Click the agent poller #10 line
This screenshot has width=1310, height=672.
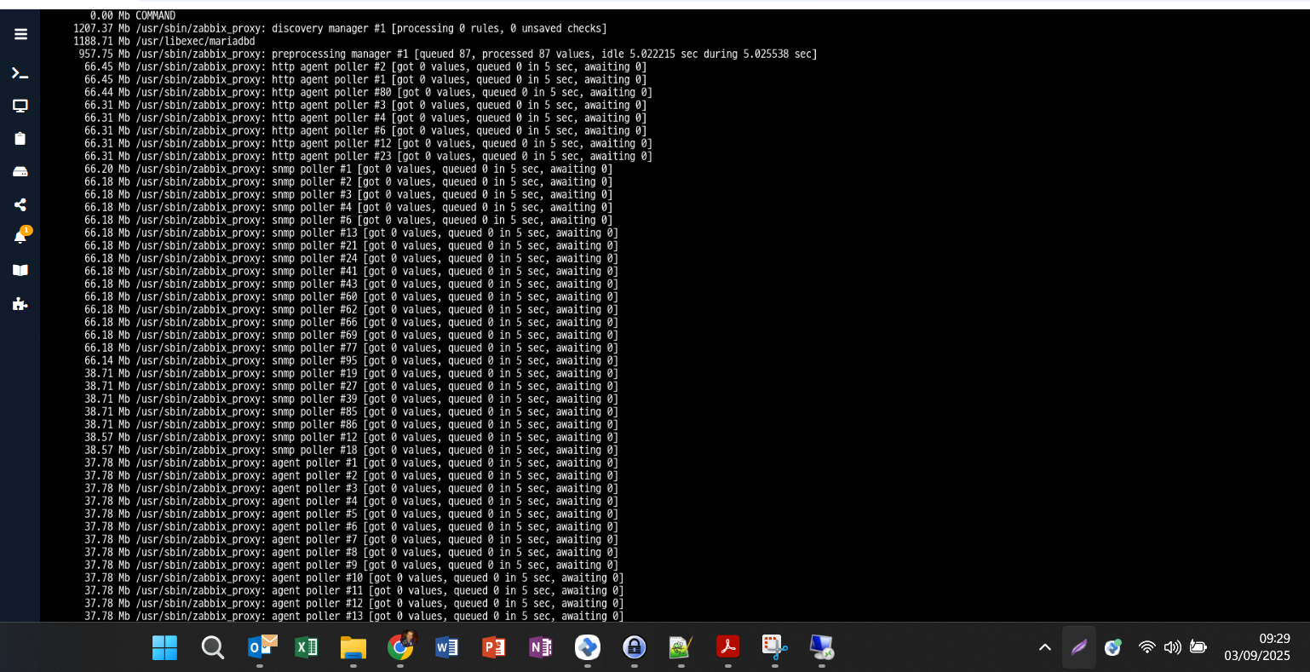(x=354, y=577)
